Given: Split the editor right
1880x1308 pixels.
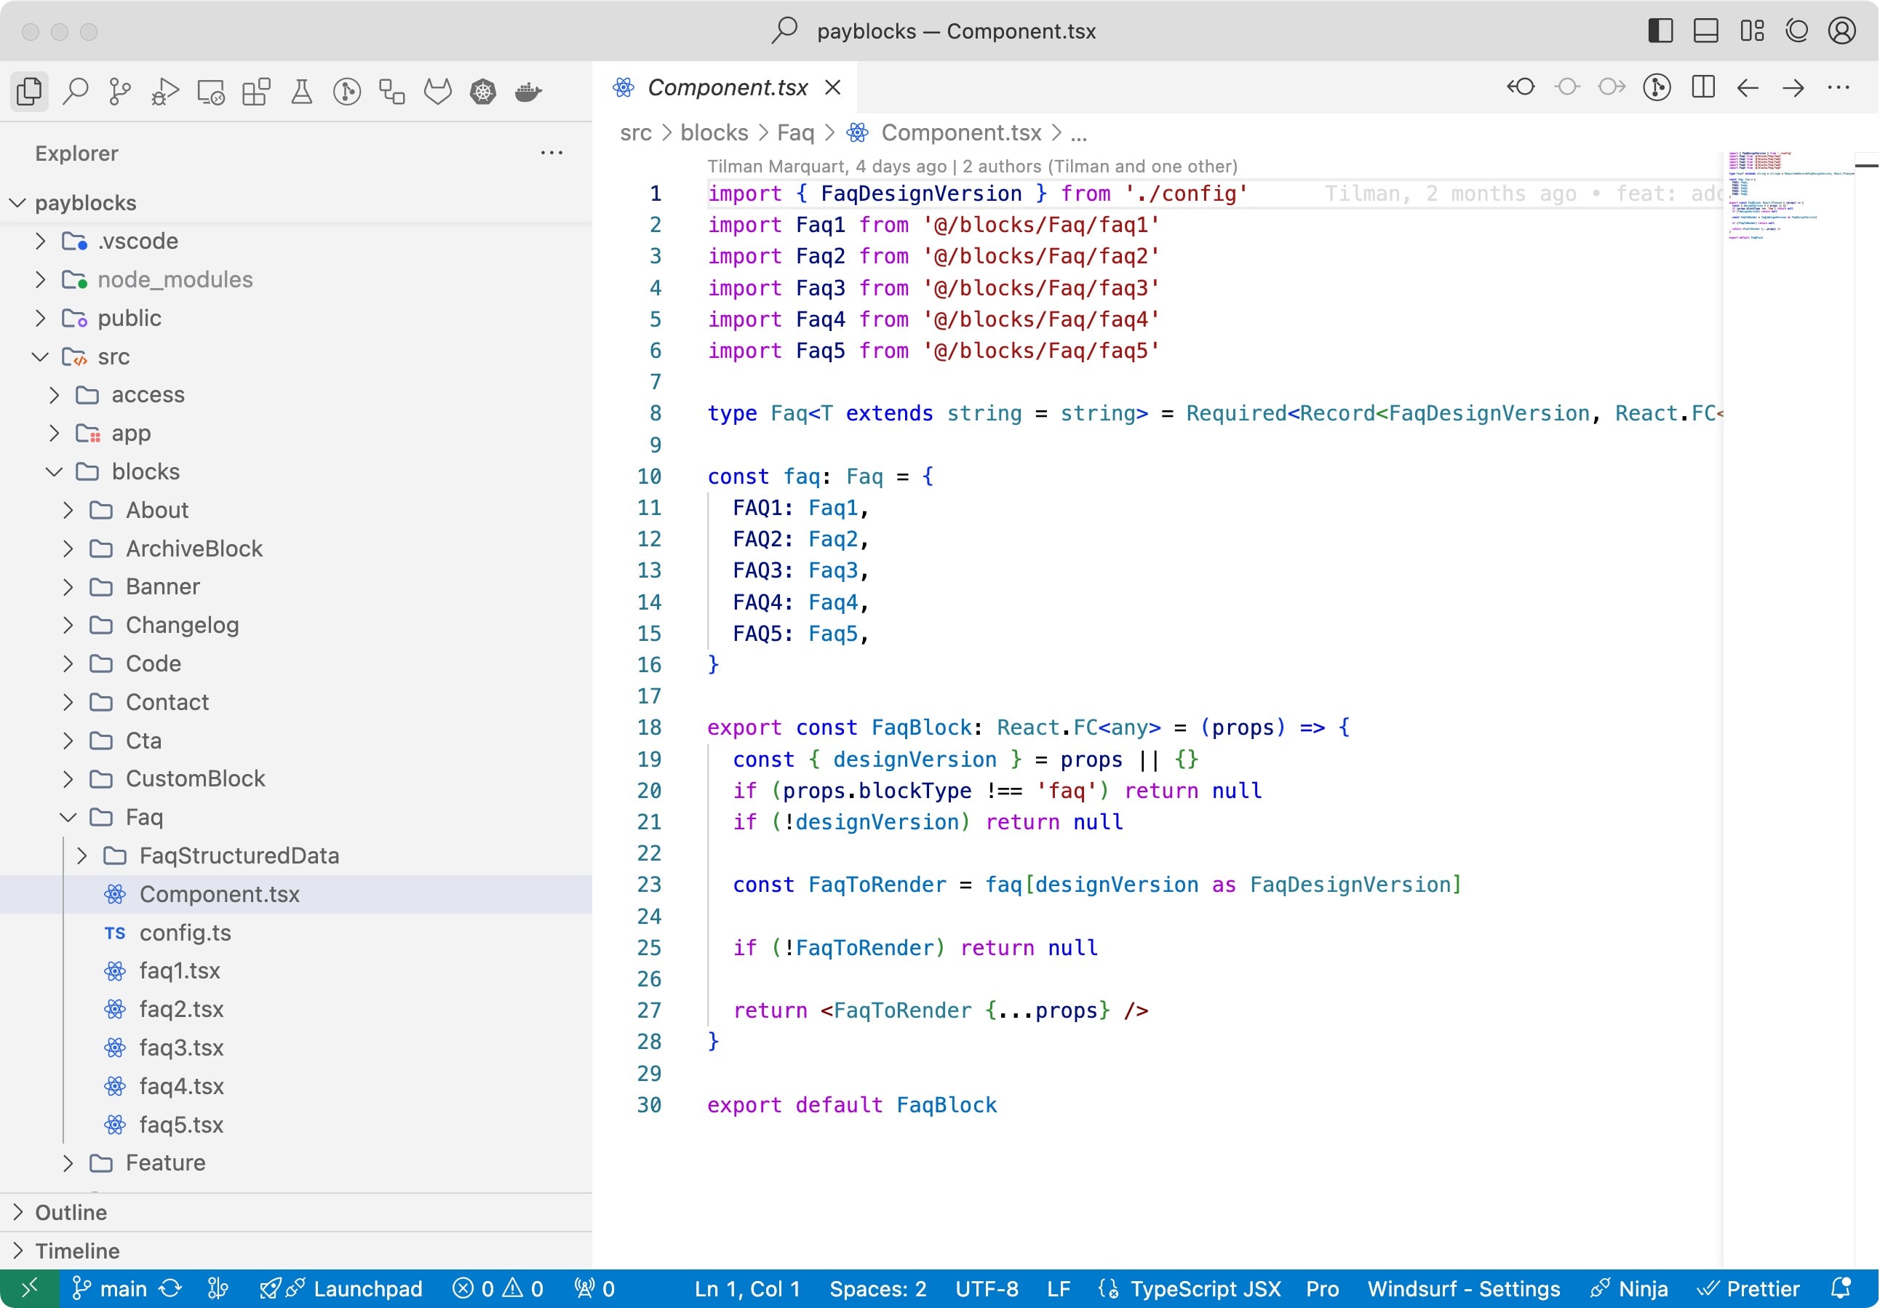Looking at the screenshot, I should click(1703, 87).
